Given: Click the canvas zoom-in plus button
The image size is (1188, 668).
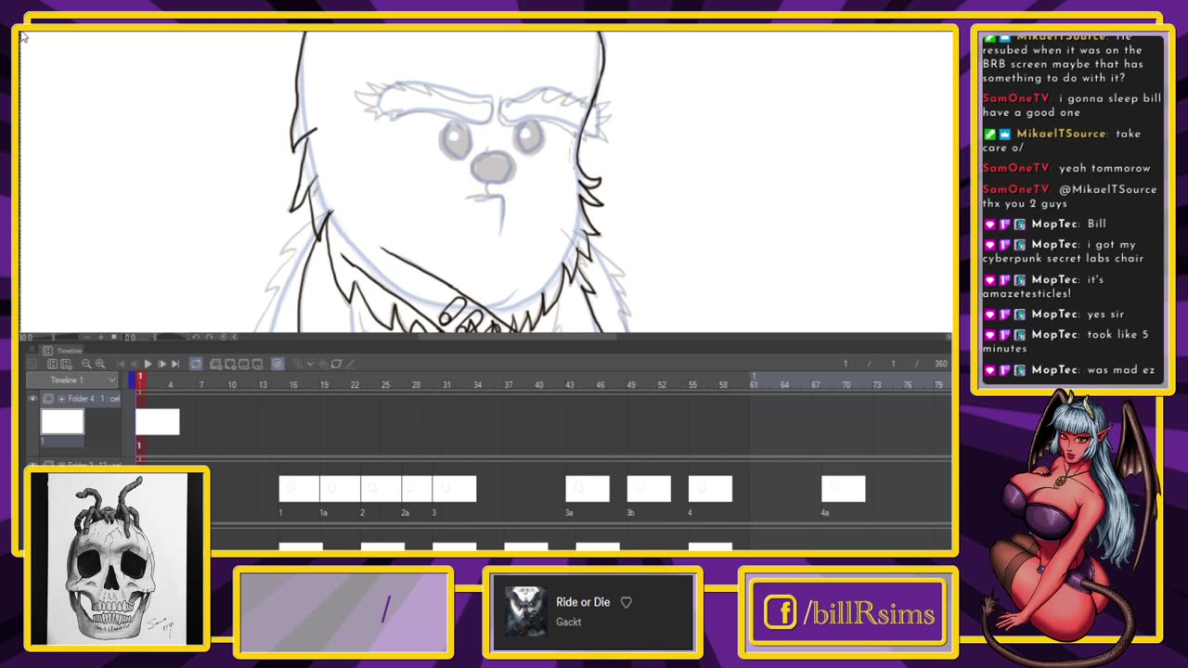Looking at the screenshot, I should point(100,337).
